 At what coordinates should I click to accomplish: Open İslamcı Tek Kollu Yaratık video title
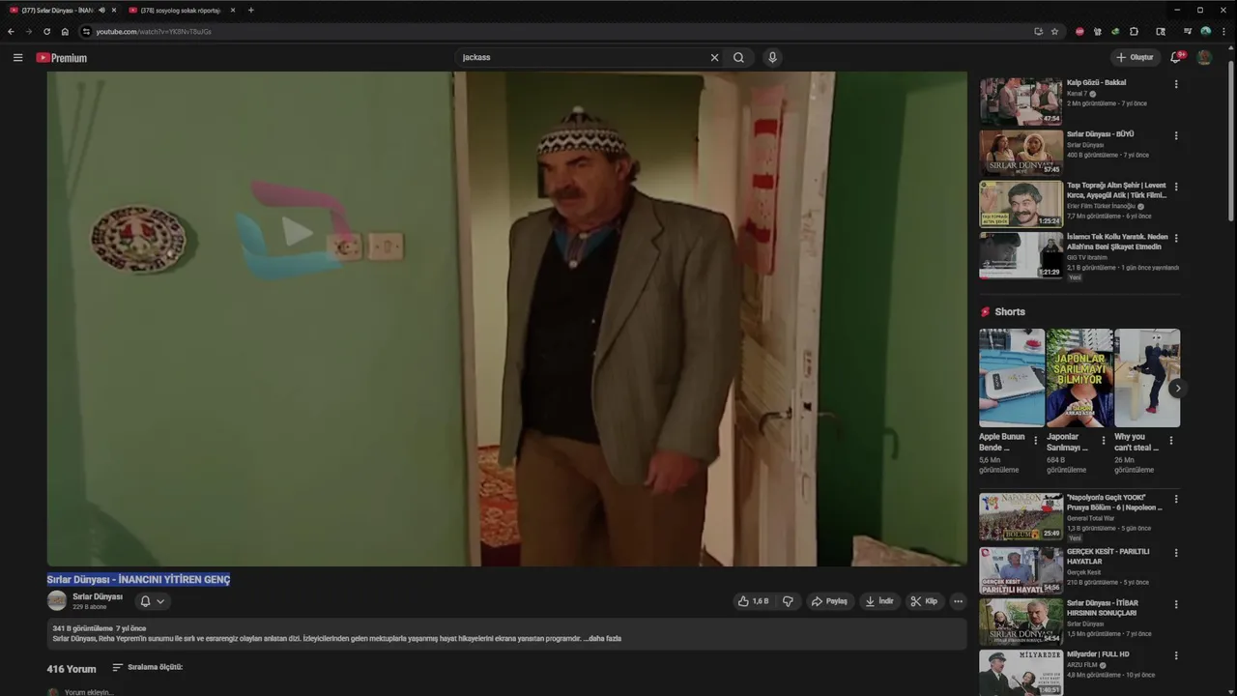point(1117,242)
